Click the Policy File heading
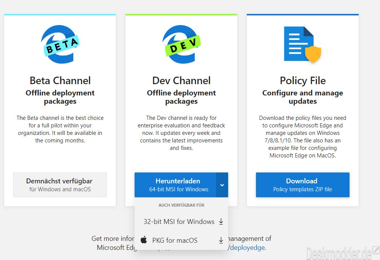Screen dimensions: 380x260 tap(303, 81)
